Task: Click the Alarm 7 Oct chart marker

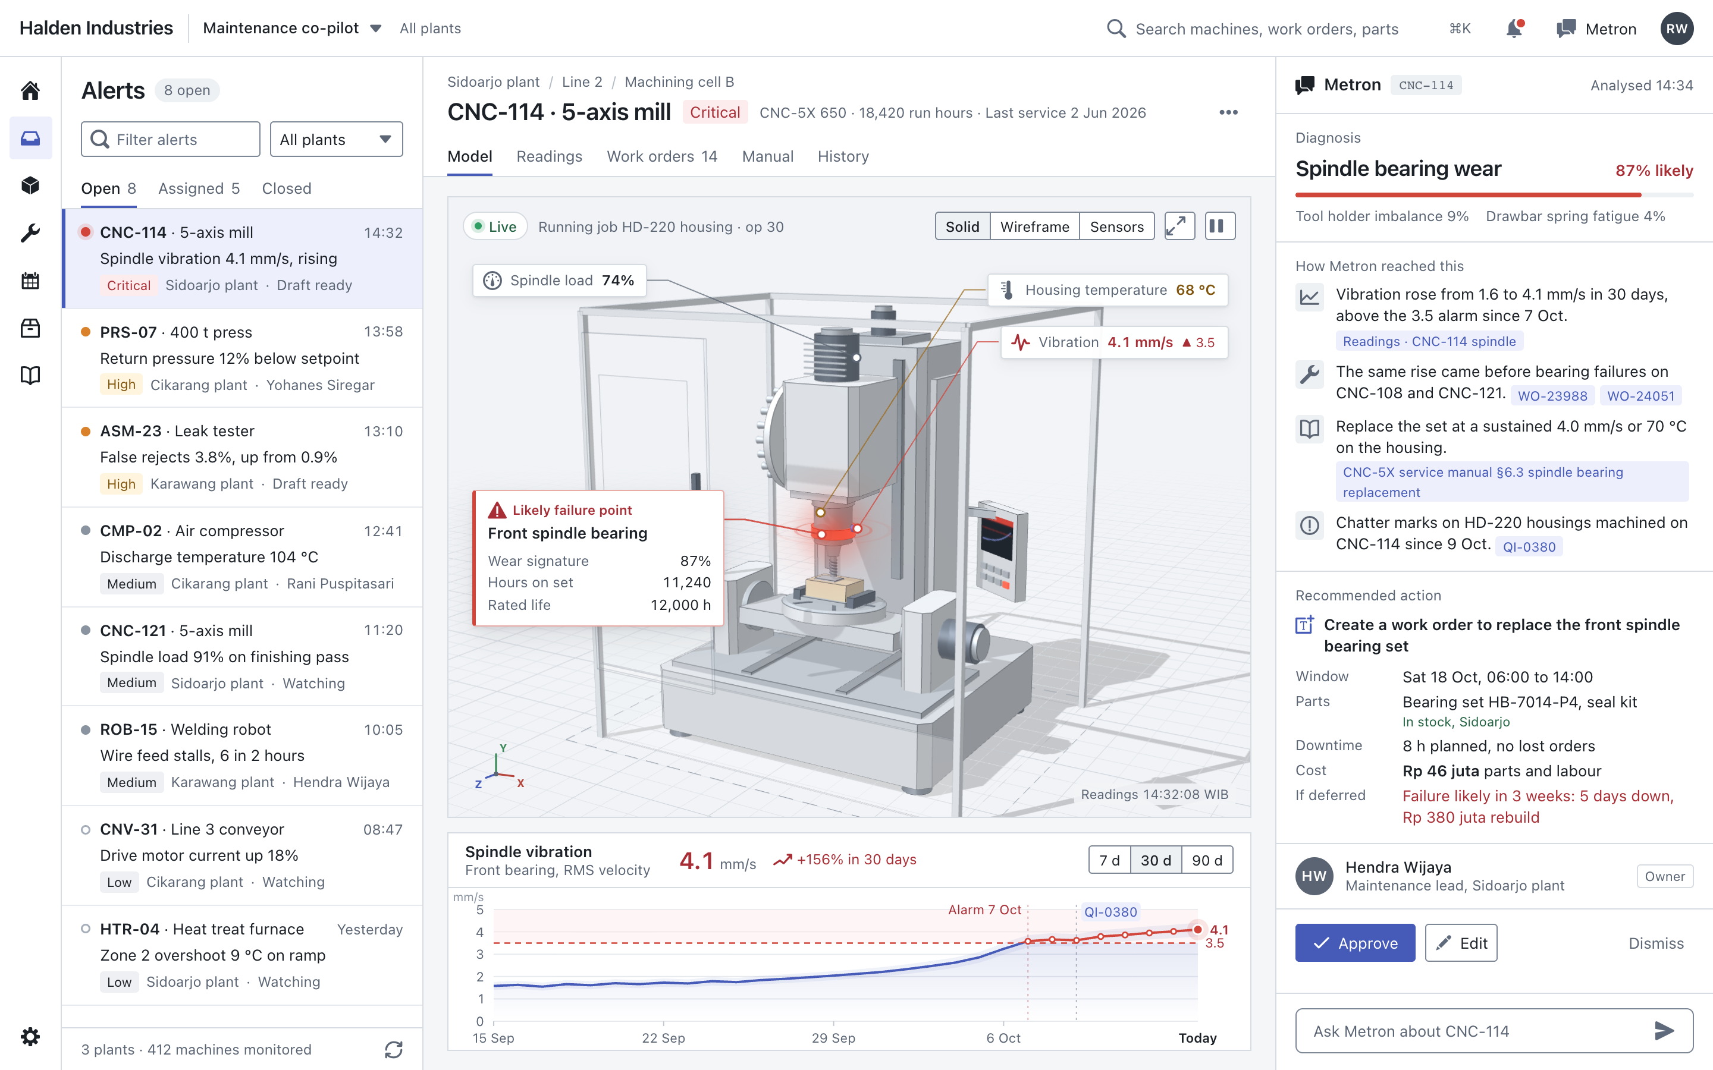Action: (x=984, y=909)
